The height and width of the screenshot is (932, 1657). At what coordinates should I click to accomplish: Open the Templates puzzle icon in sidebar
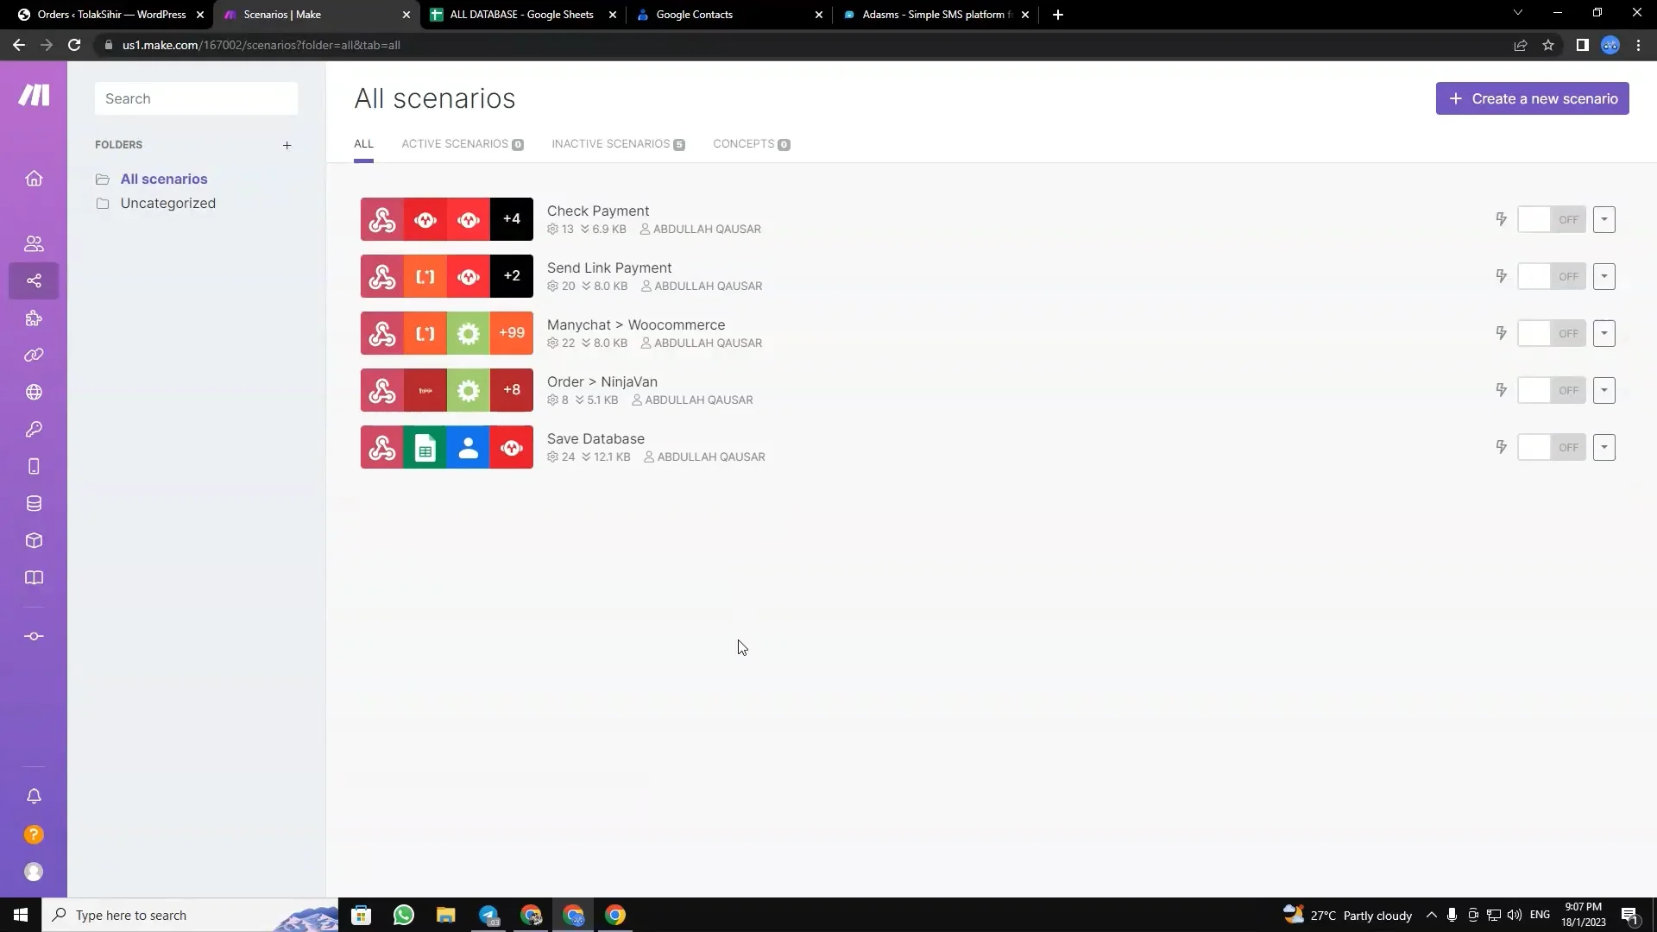[x=34, y=318]
